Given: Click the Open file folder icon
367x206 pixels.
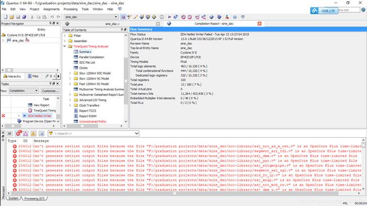Looking at the screenshot, I should click(12, 17).
